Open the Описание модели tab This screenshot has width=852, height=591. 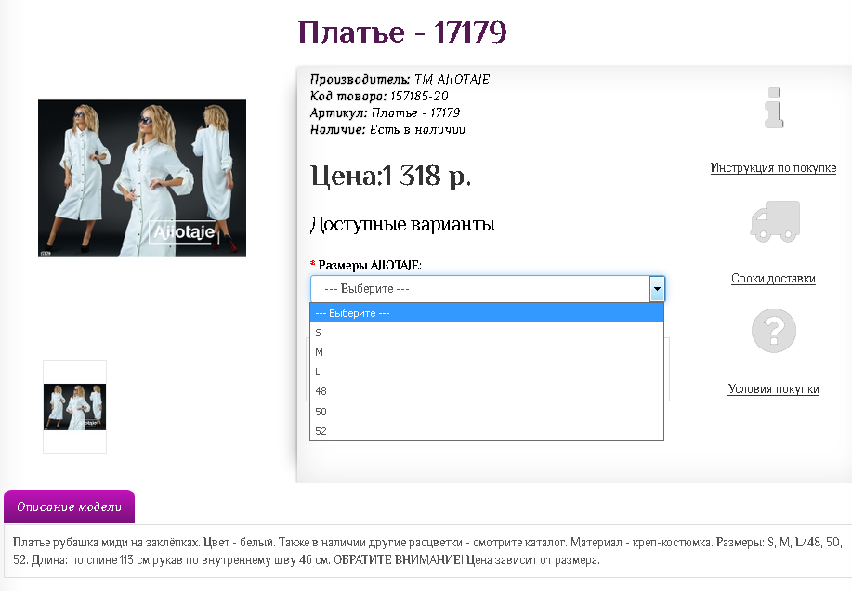[x=69, y=506]
